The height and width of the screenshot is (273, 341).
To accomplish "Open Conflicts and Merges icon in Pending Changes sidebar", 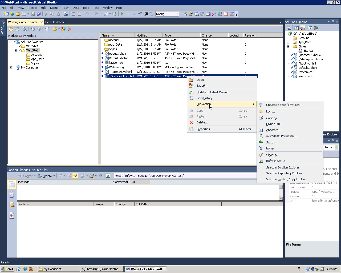I will [12, 215].
